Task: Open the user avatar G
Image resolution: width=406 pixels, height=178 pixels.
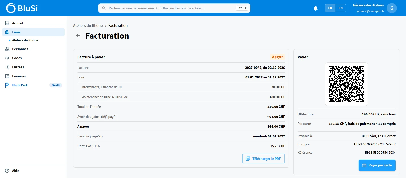Action: tap(392, 8)
